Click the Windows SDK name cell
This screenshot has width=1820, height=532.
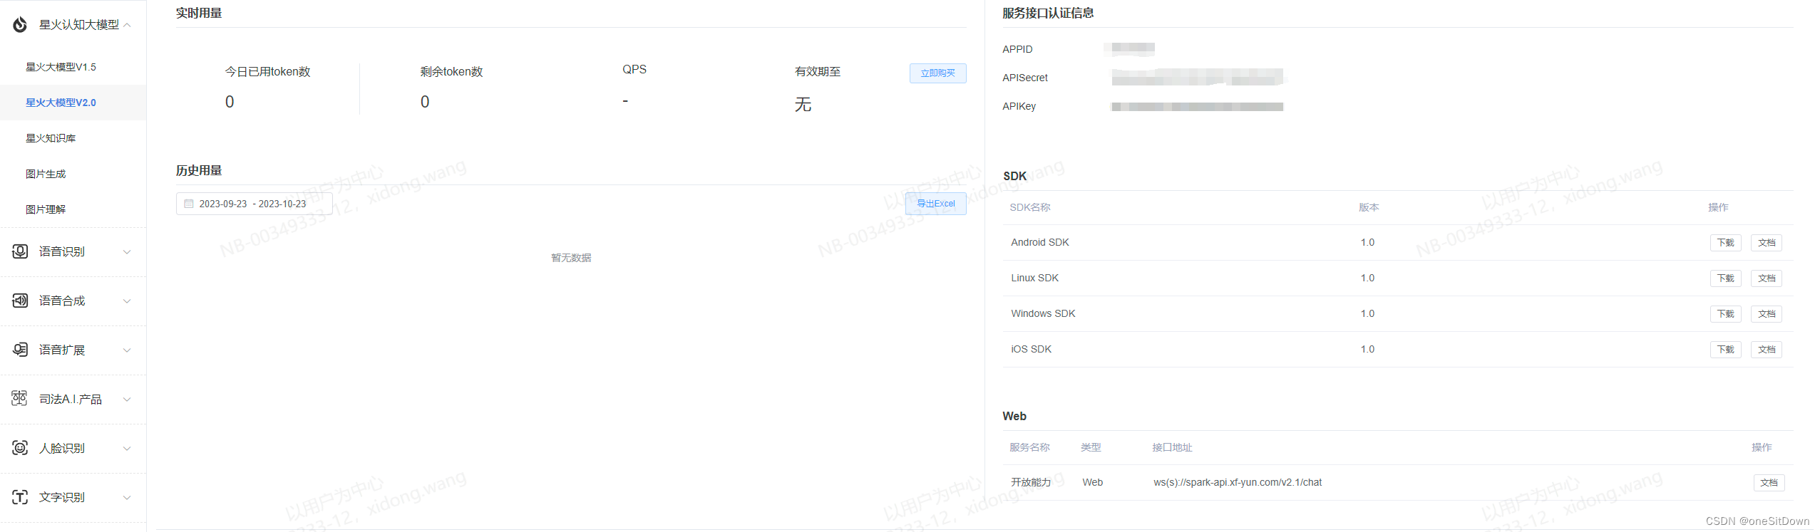pos(1043,314)
